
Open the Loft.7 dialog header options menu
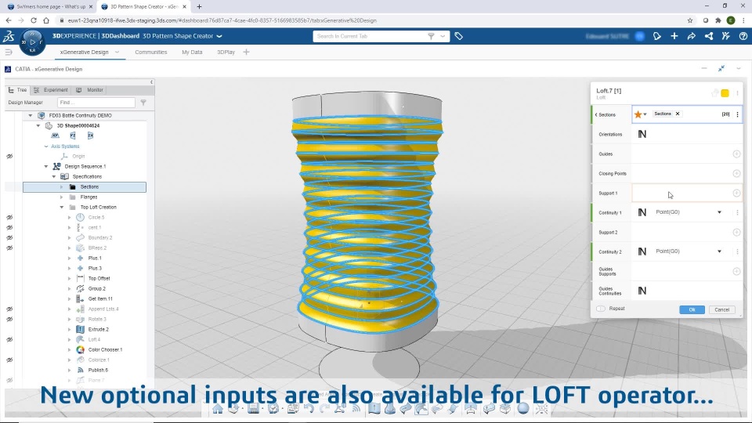click(x=738, y=93)
